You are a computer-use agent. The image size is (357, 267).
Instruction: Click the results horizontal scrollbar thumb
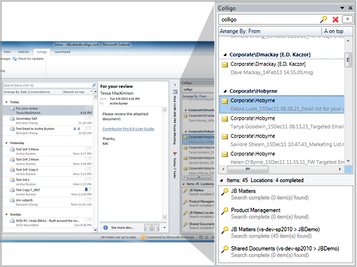(x=248, y=169)
